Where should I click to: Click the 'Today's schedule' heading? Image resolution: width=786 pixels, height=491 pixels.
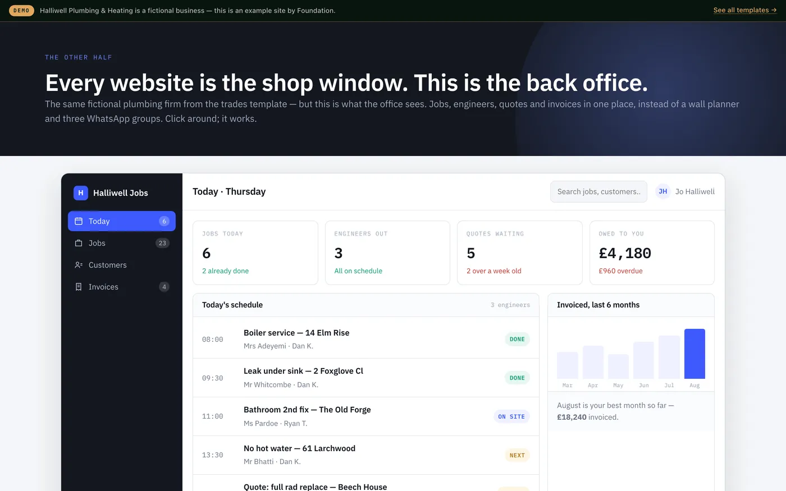(232, 305)
